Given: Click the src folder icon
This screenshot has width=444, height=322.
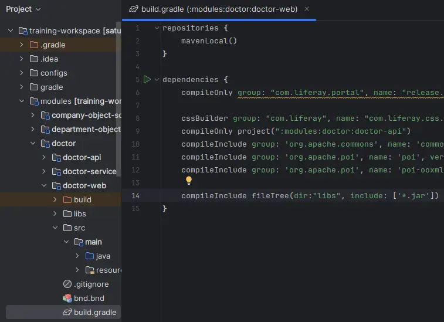Looking at the screenshot, I should click(67, 228).
